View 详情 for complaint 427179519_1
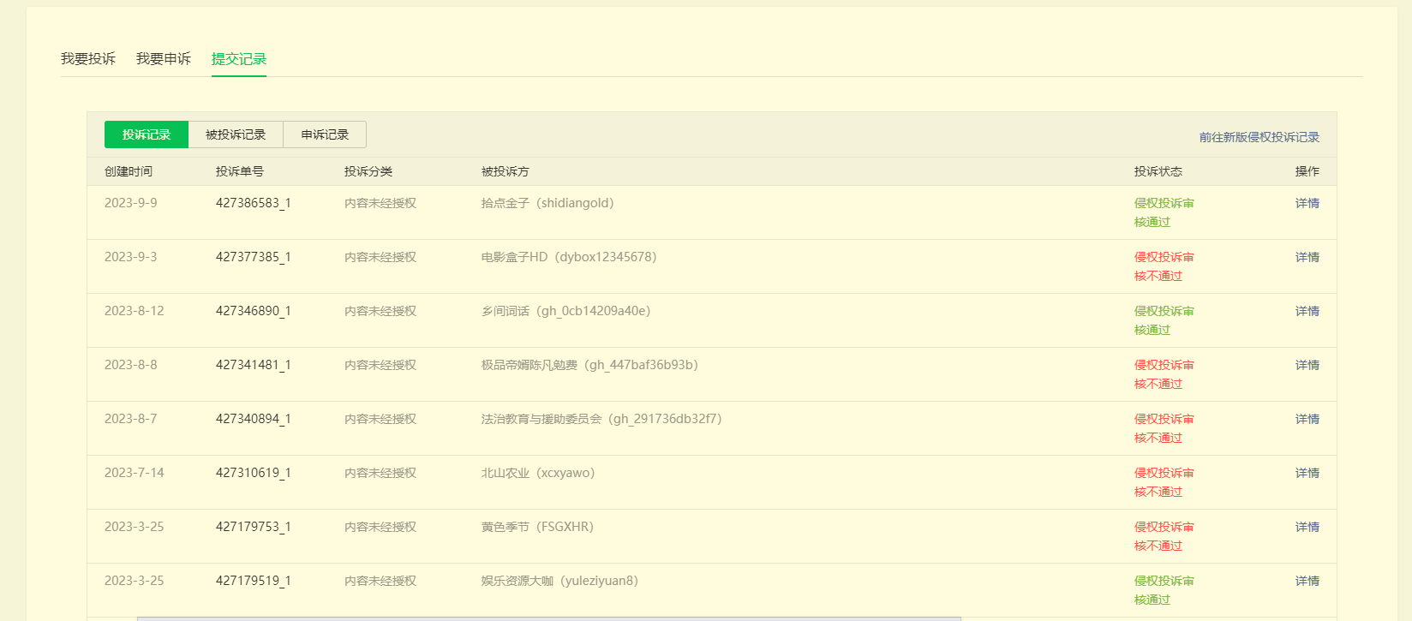 pyautogui.click(x=1307, y=581)
